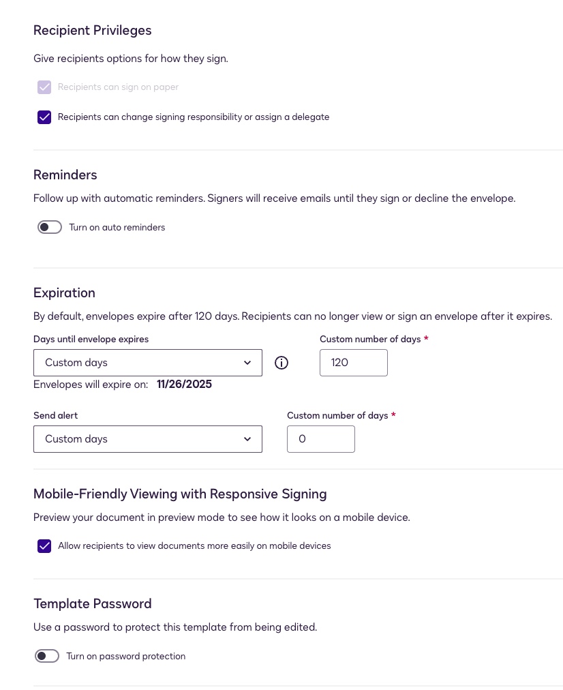
Task: Click the 'Turn on password protection' label
Action: point(125,656)
